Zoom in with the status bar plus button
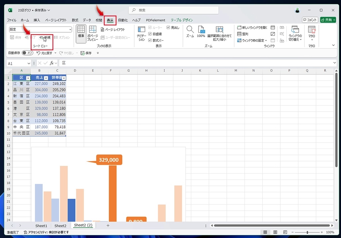 (x=322, y=232)
